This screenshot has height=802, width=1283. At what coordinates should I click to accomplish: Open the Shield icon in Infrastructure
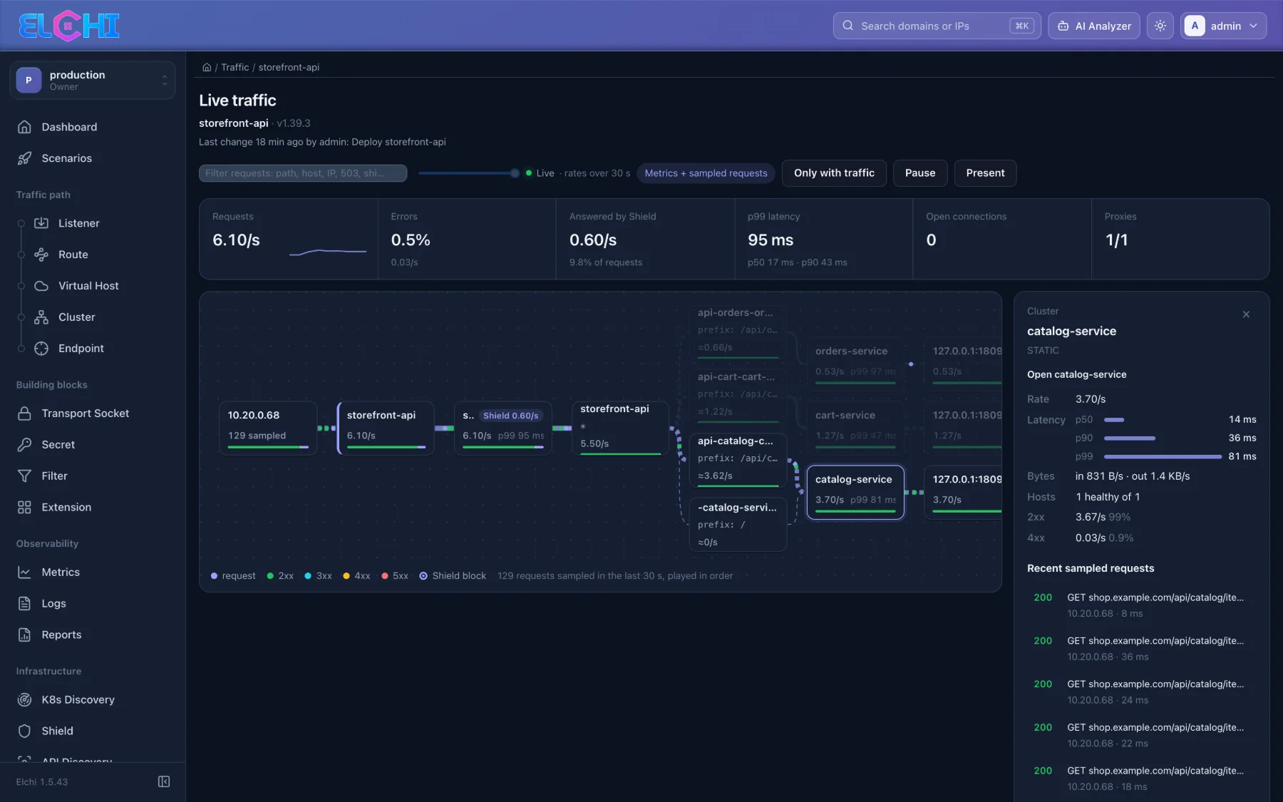24,731
